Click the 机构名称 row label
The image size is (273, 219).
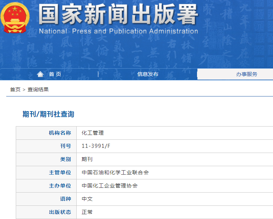tap(60, 133)
